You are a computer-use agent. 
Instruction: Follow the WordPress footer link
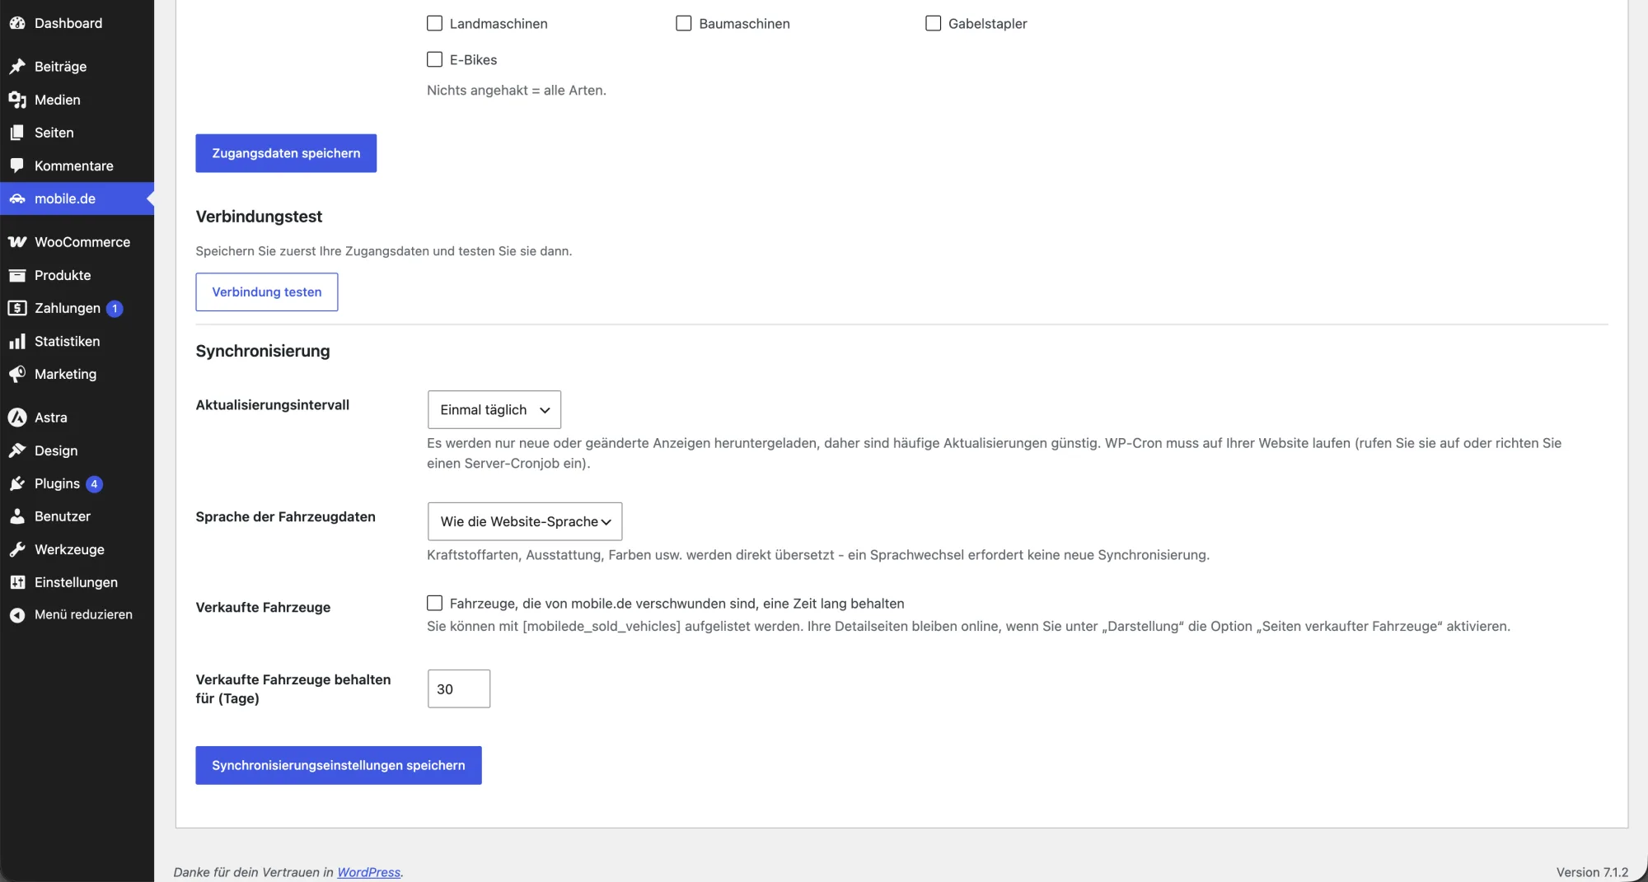click(368, 872)
